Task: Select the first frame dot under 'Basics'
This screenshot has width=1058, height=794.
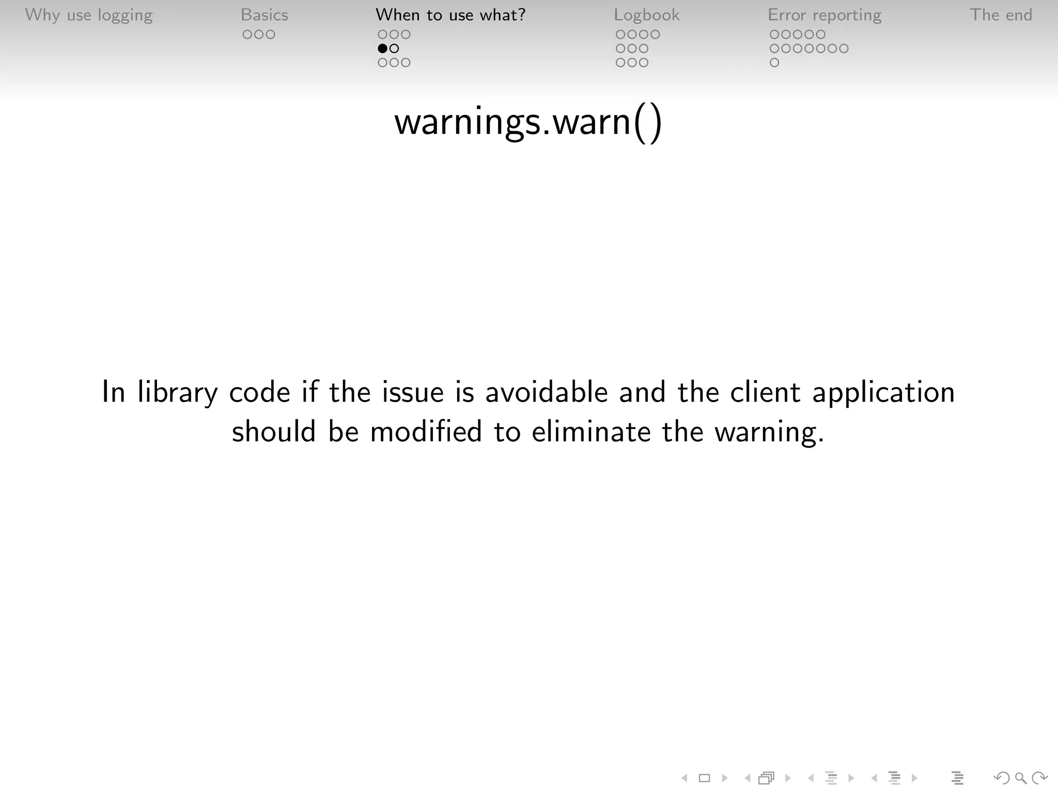Action: coord(247,35)
